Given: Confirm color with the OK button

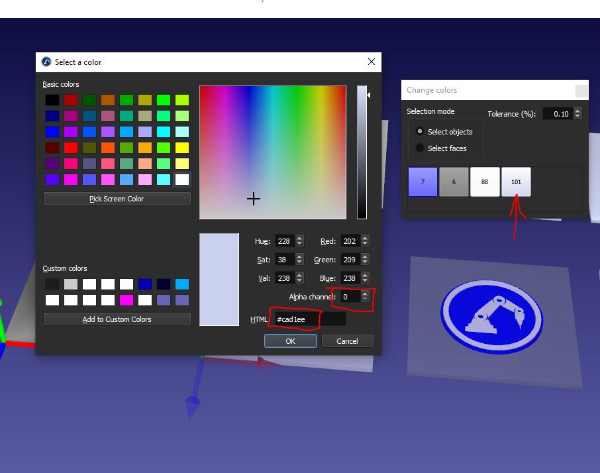Looking at the screenshot, I should pos(290,341).
